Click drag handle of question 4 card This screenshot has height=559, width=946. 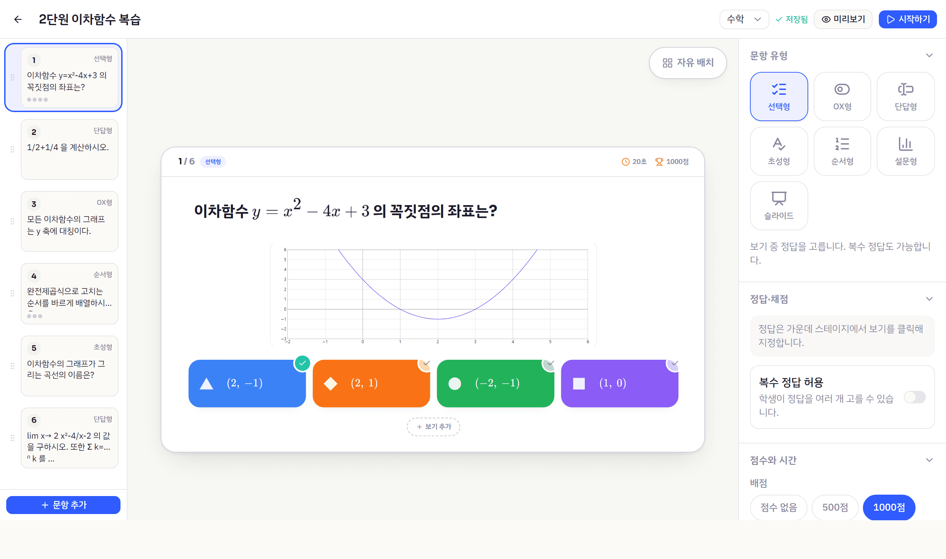coord(12,293)
